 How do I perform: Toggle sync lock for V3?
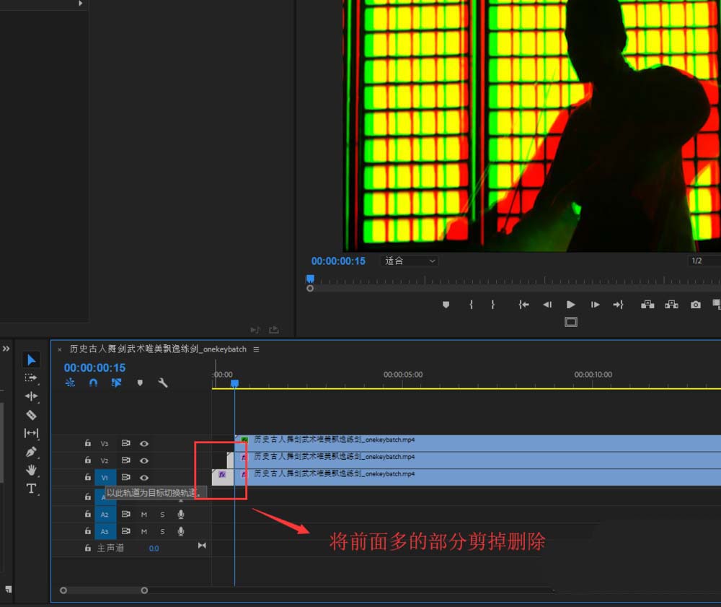pyautogui.click(x=125, y=443)
